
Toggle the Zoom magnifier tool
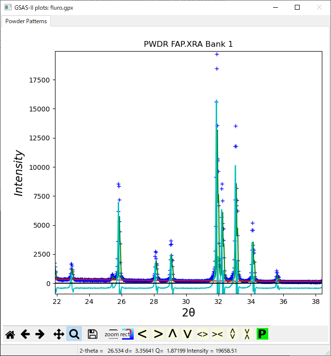74,334
